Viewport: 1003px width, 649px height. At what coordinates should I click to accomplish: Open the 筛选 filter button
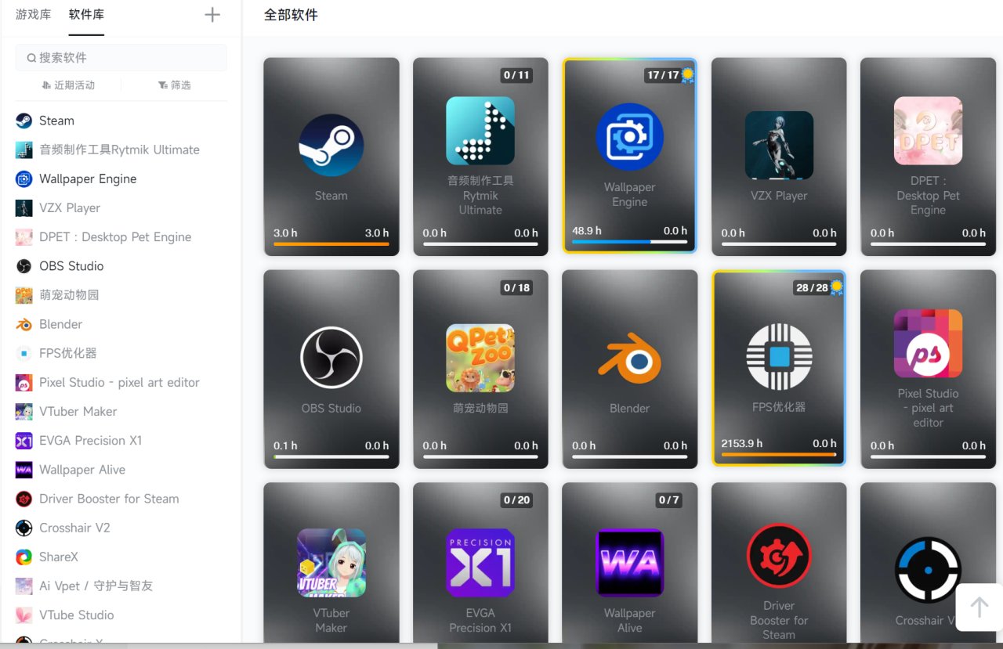[174, 85]
